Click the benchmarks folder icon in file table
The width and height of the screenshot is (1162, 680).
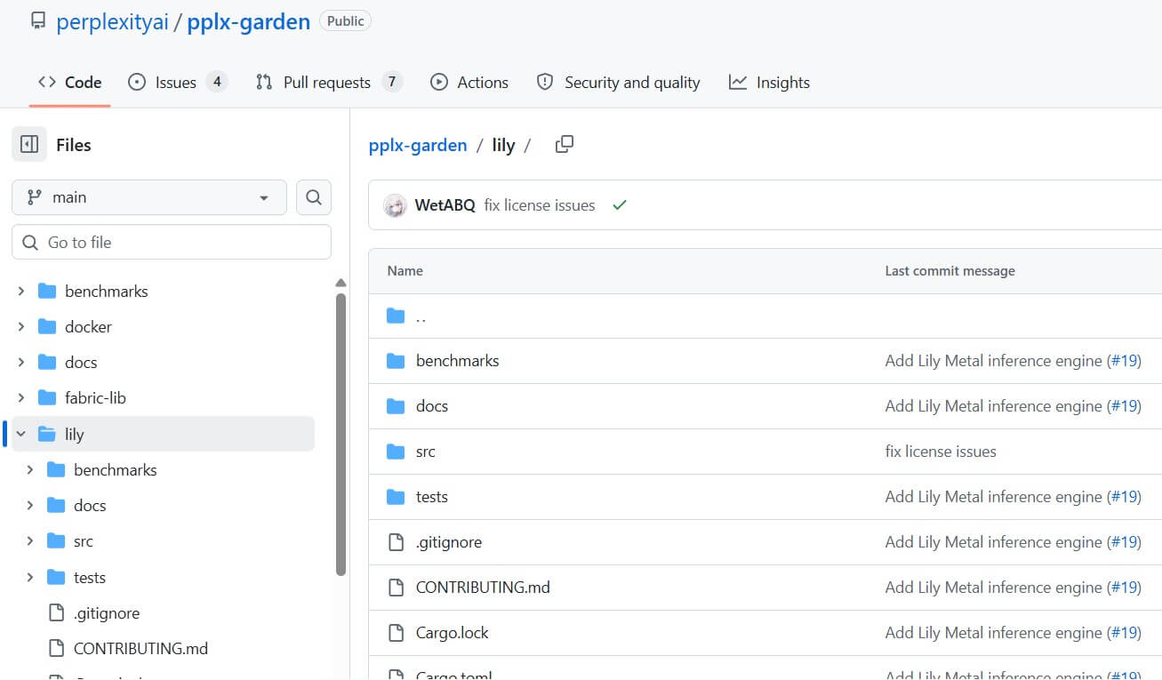point(396,361)
